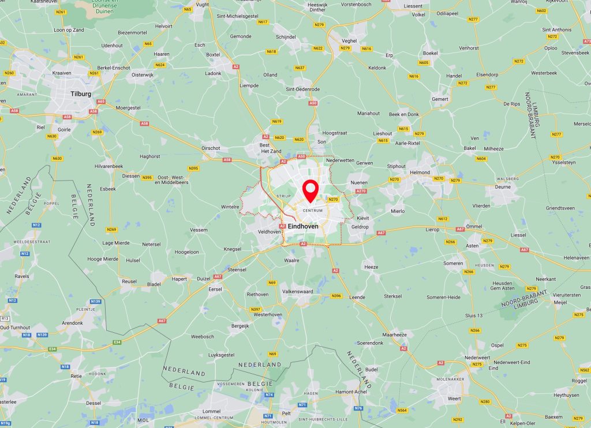The image size is (591, 428).
Task: Click the Helmond town label
Action: 420,172
